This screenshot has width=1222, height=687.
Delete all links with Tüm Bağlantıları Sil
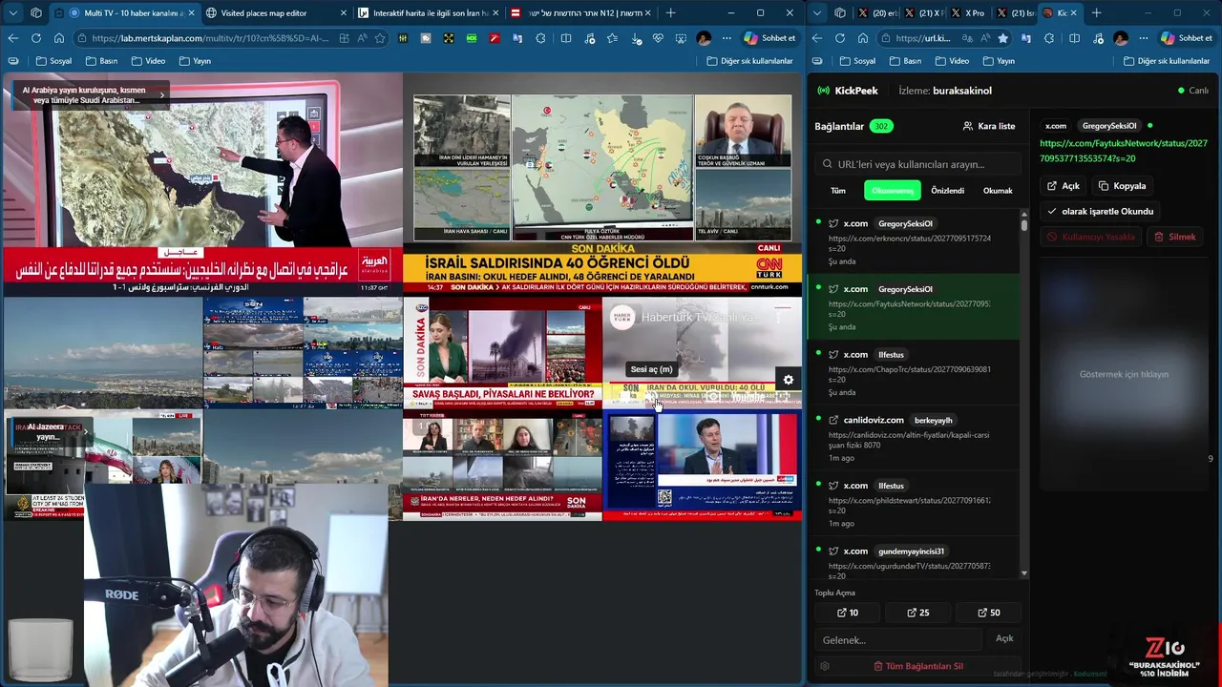click(x=918, y=666)
